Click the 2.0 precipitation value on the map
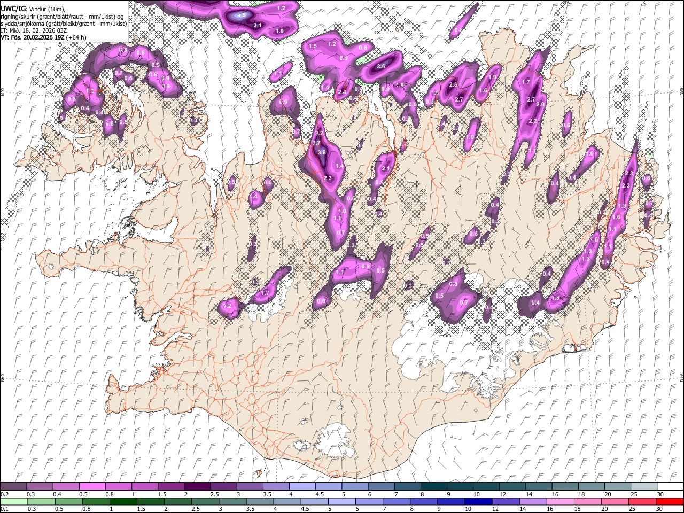This screenshot has height=513, width=684. pos(540,104)
